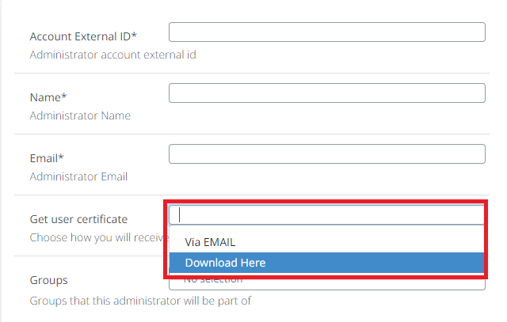This screenshot has height=322, width=507.
Task: Click the Account External ID label
Action: tap(78, 37)
